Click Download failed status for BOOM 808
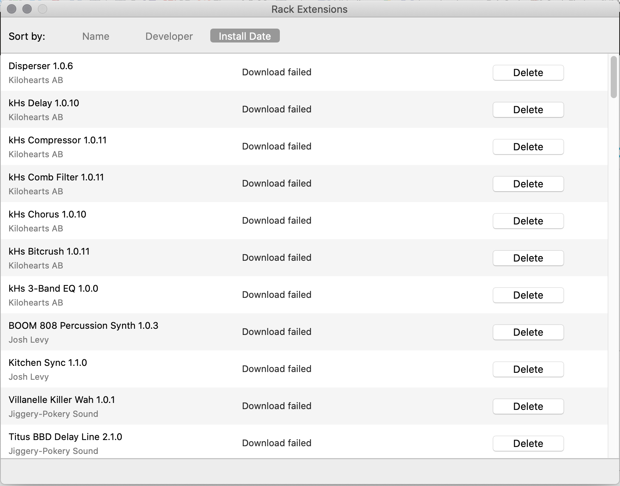Viewport: 620px width, 486px height. pyautogui.click(x=277, y=332)
